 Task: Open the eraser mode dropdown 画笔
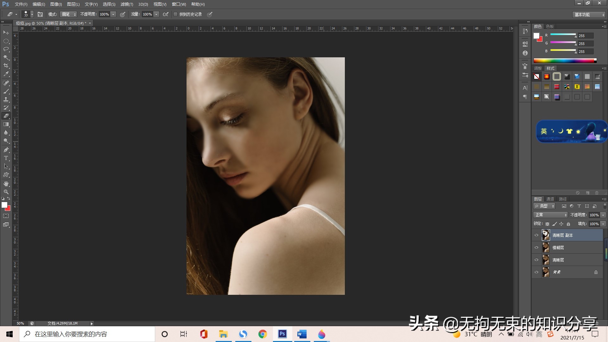(x=69, y=14)
